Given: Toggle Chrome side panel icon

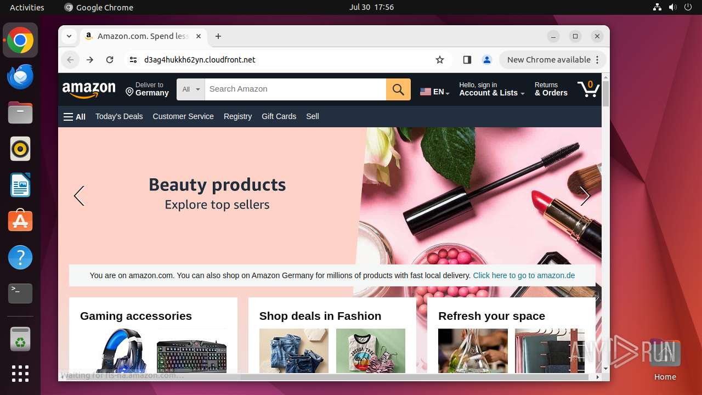Looking at the screenshot, I should tap(467, 60).
